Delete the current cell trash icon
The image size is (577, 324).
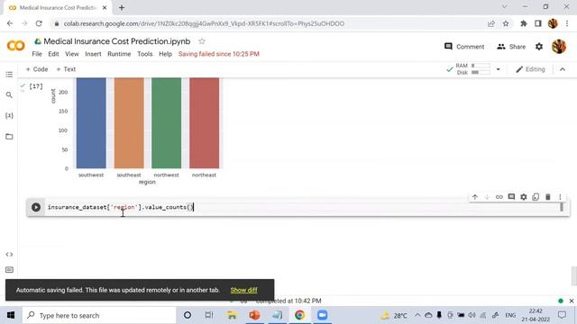coord(547,197)
